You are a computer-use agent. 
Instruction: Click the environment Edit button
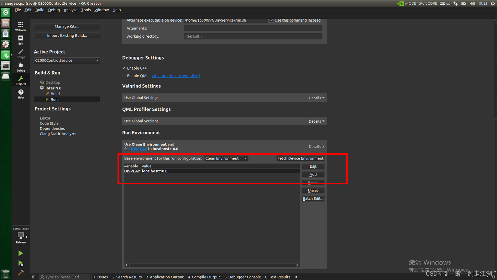[313, 166]
